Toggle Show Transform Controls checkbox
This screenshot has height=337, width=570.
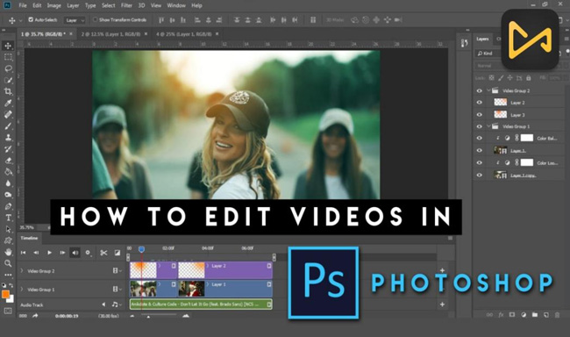click(96, 19)
